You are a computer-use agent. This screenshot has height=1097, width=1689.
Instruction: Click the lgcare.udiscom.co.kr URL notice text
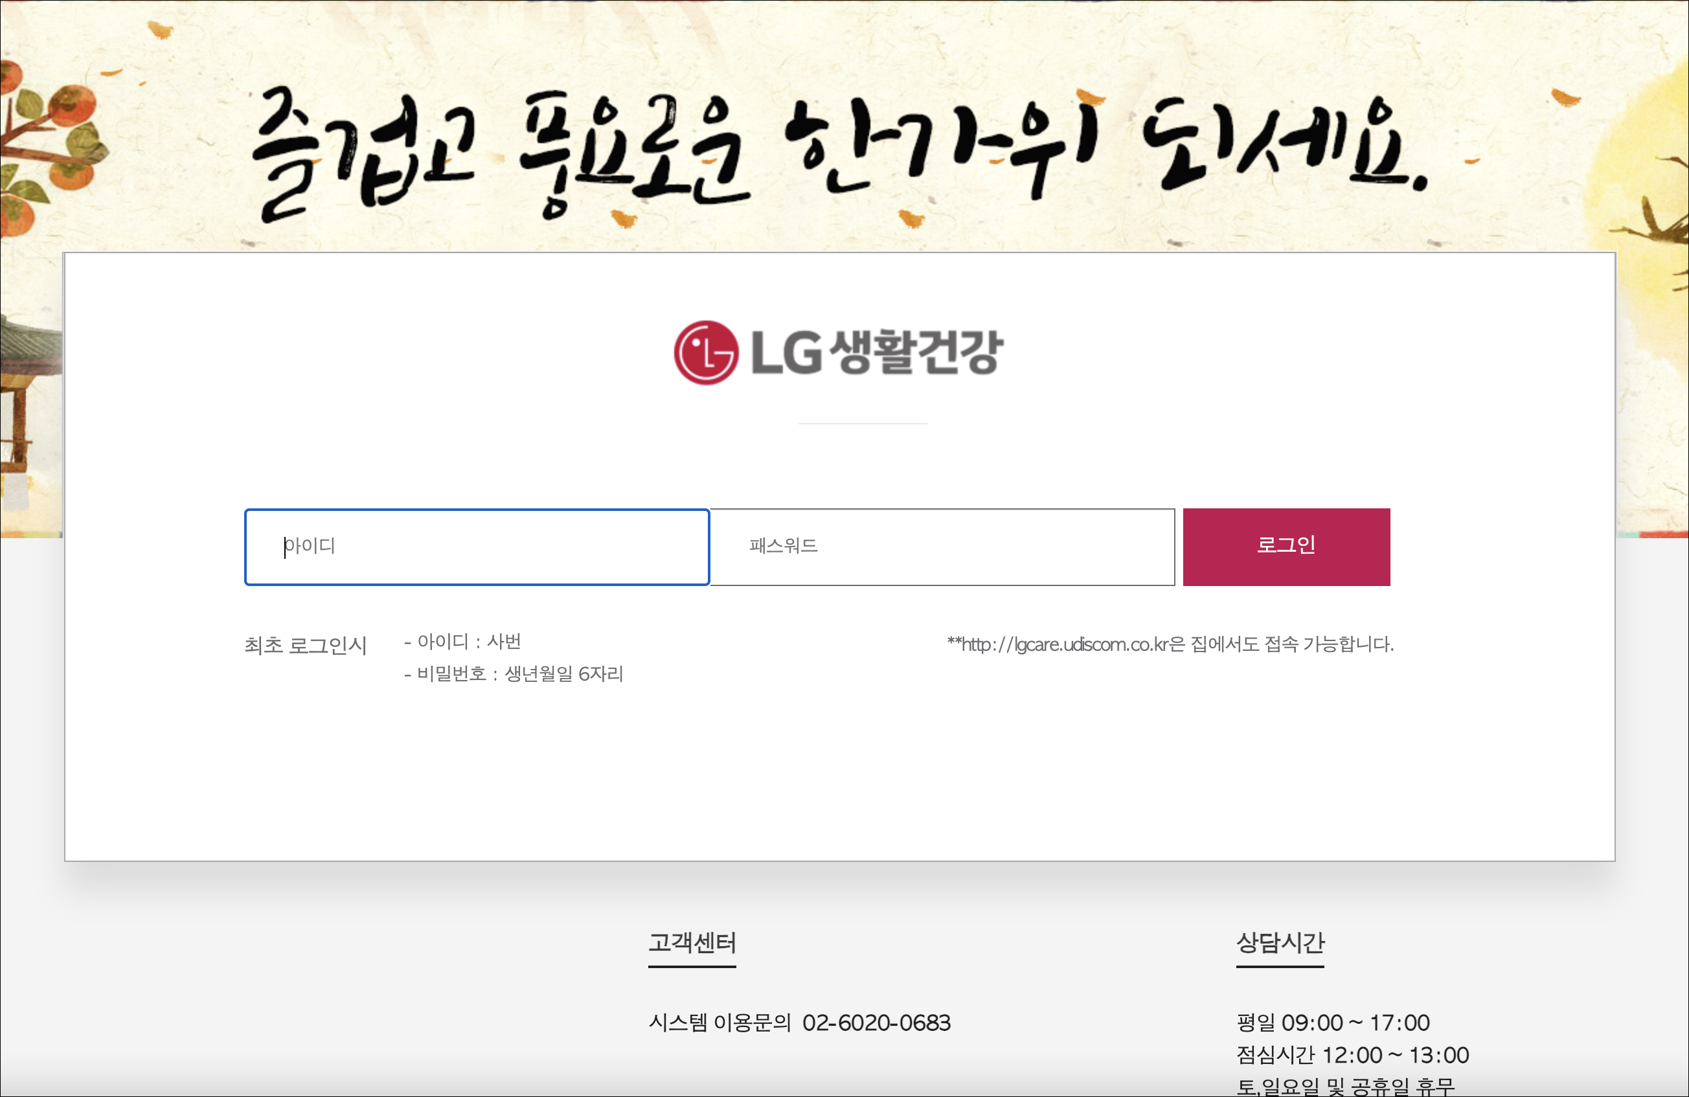click(1170, 644)
